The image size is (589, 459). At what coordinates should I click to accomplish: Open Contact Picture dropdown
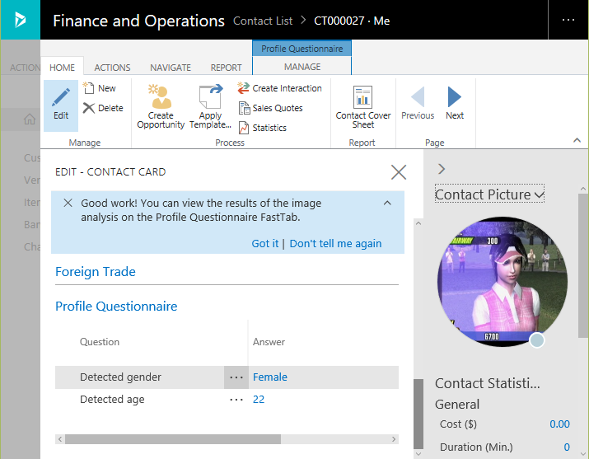point(489,194)
